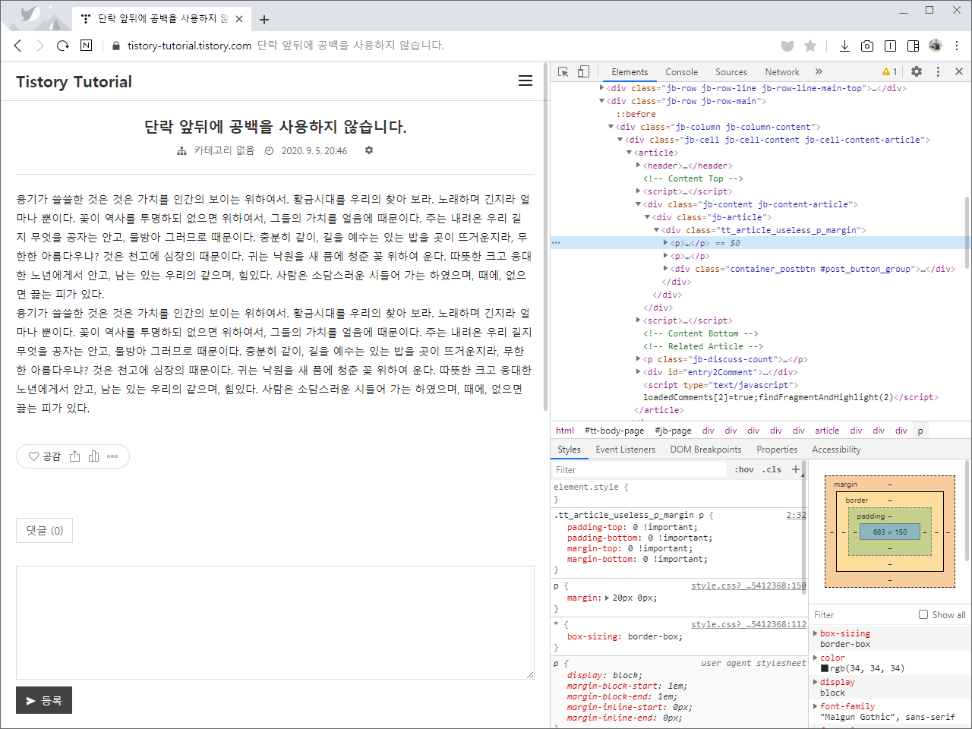Switch to the Console tab
The height and width of the screenshot is (729, 972).
click(681, 71)
